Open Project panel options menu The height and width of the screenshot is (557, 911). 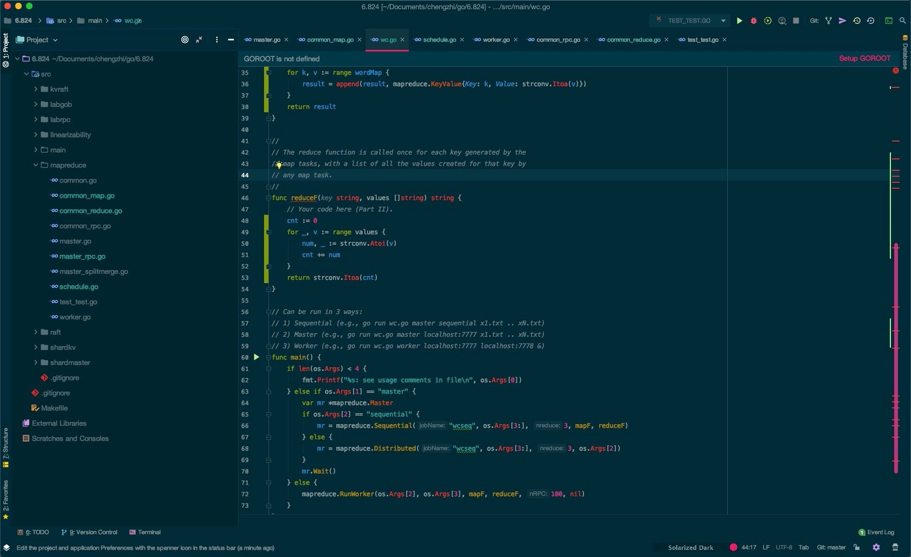217,40
